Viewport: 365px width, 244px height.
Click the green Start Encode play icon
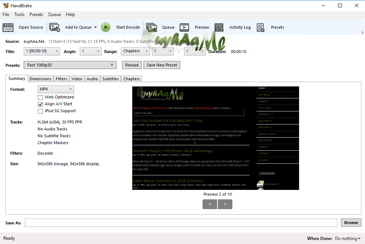click(x=105, y=27)
